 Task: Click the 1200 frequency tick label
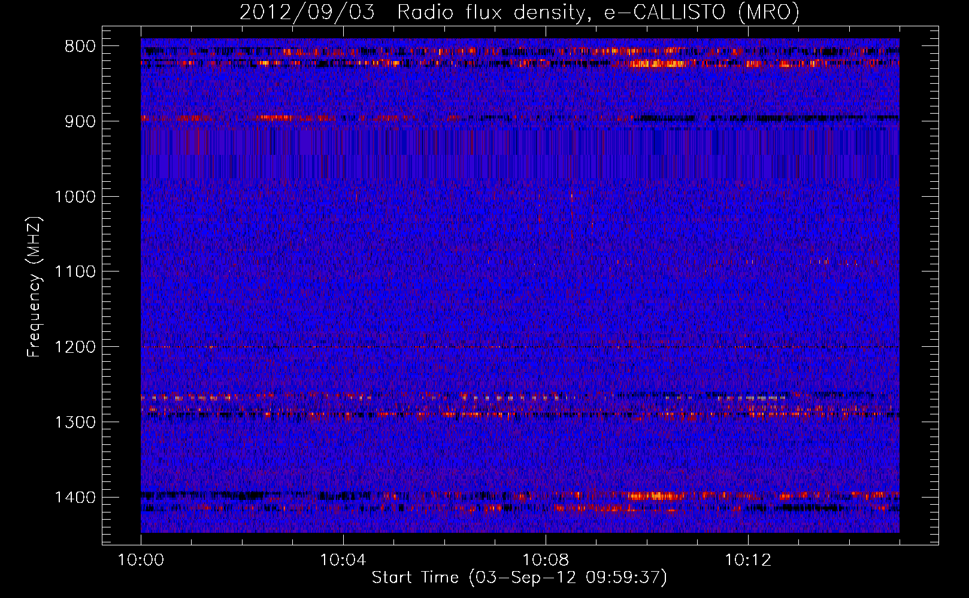pos(75,347)
